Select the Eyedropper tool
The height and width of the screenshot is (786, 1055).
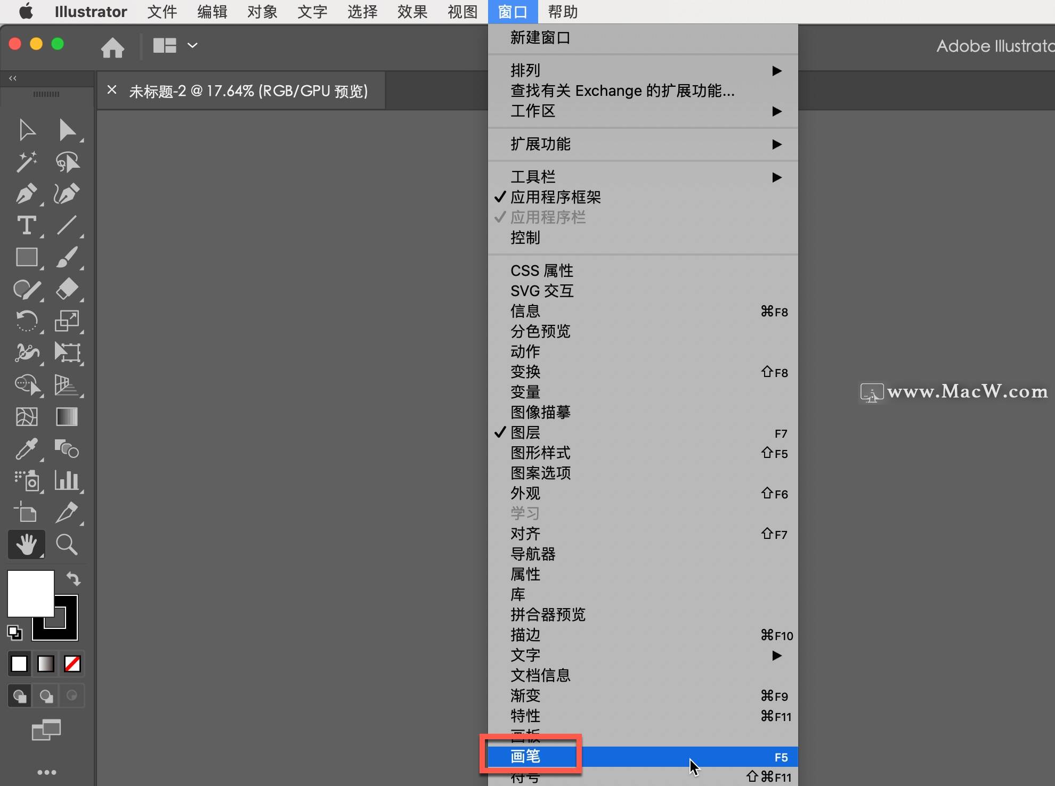[27, 449]
